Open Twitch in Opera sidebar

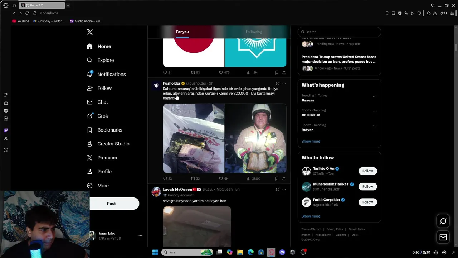pos(6,130)
